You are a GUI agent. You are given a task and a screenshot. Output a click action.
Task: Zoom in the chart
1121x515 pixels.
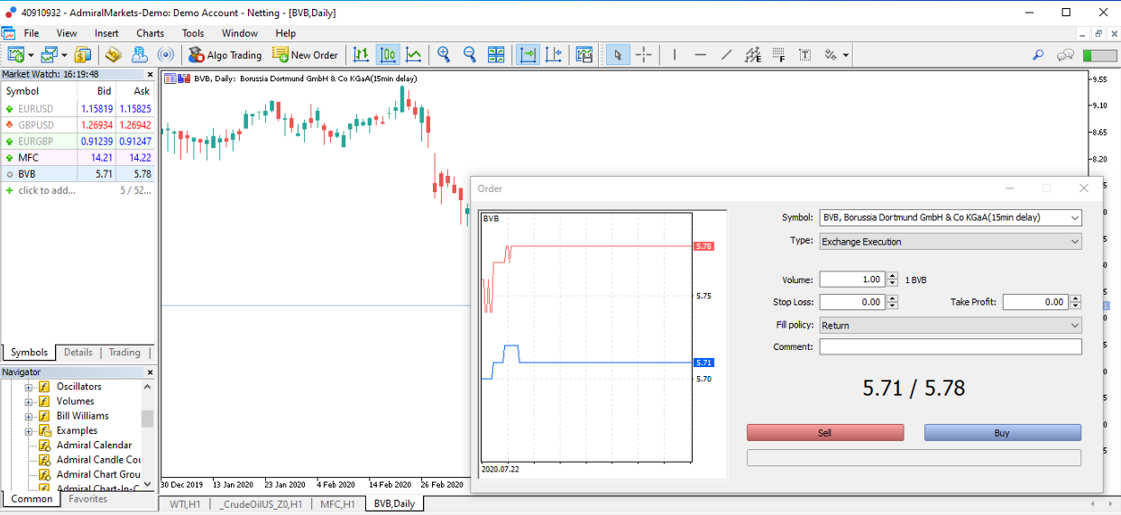[444, 55]
